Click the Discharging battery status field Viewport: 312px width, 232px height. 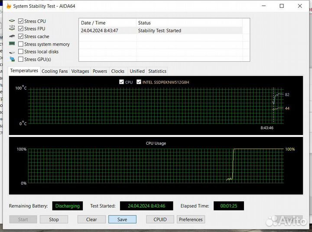pos(68,206)
